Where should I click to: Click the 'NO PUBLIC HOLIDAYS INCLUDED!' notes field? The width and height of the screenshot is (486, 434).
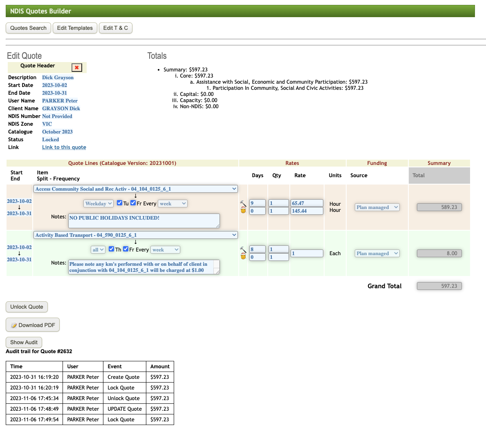[x=143, y=220]
